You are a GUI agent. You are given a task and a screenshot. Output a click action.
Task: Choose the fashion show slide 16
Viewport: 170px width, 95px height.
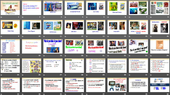coord(160,27)
